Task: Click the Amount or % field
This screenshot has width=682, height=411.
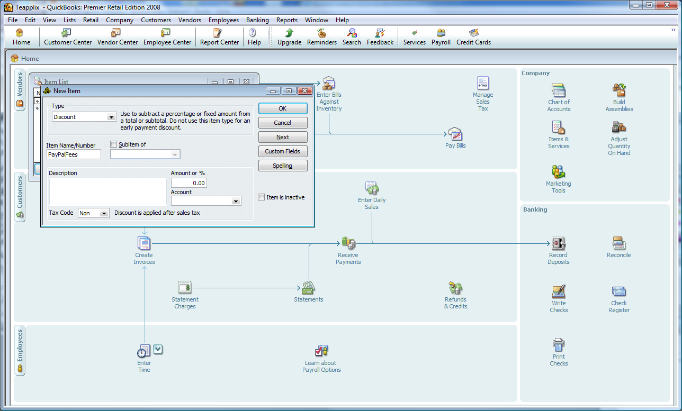Action: 189,183
